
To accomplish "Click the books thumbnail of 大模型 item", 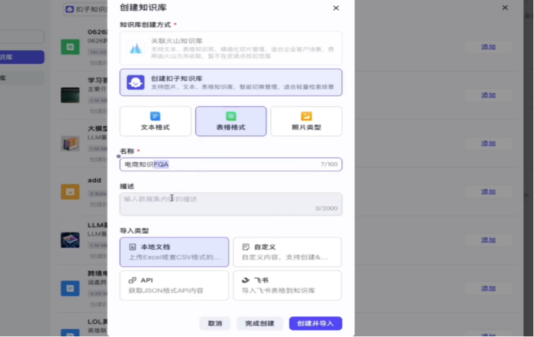I will pyautogui.click(x=70, y=143).
